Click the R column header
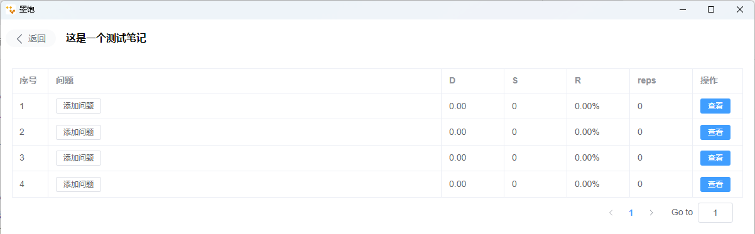Viewport: 755px width, 234px height. 578,81
